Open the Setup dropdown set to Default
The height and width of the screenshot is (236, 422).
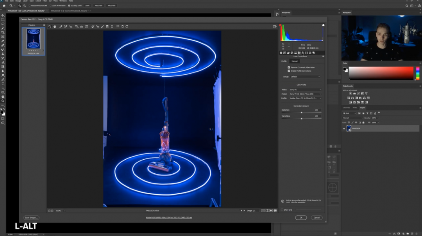305,77
